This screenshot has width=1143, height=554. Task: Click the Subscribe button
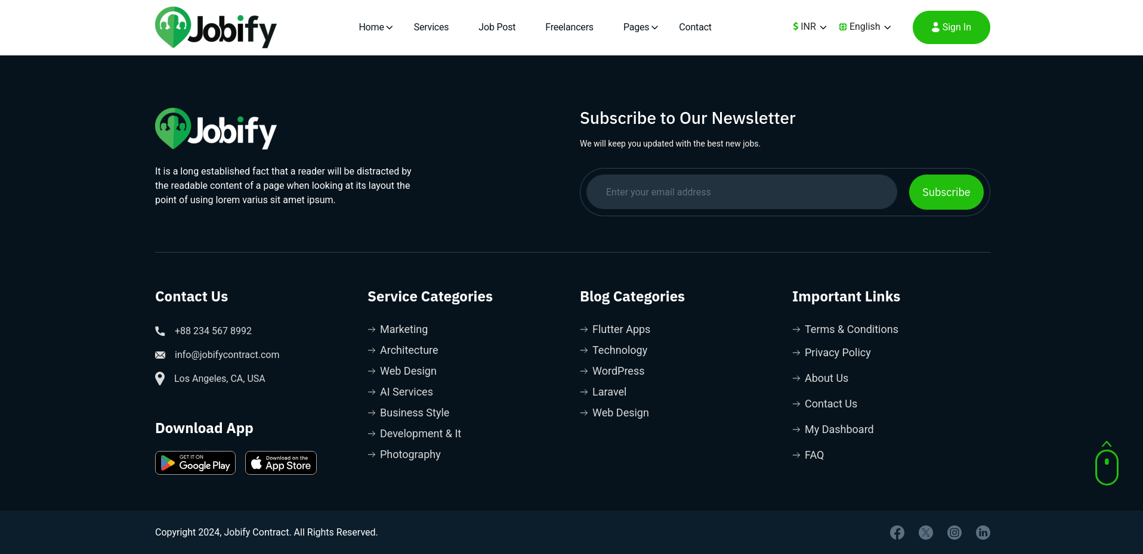946,192
